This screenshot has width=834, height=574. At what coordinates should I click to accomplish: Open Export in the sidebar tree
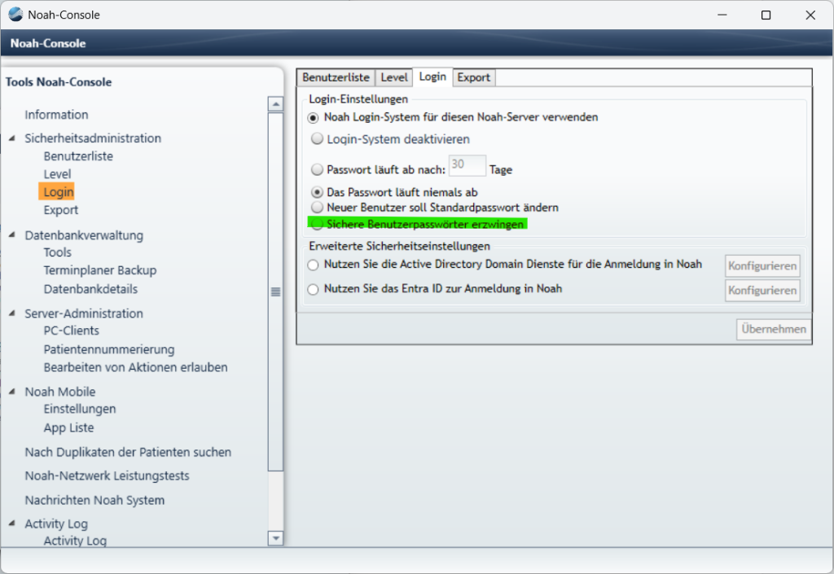click(x=60, y=210)
